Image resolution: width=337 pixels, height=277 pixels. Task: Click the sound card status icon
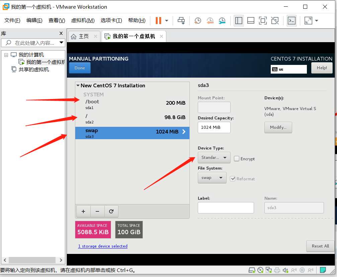coord(285,270)
